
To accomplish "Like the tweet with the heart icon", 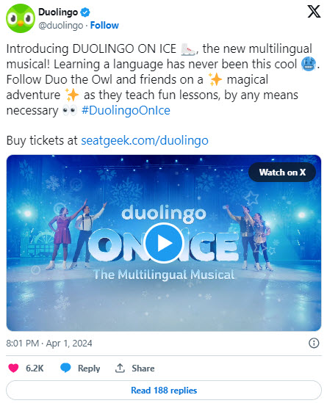I will coord(13,368).
